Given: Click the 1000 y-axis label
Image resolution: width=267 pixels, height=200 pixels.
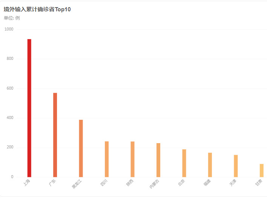Looking at the screenshot, I should 9,29.
